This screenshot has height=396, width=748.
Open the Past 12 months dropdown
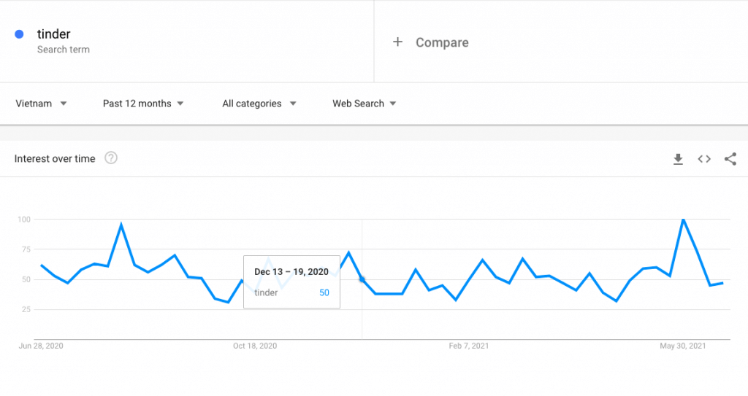coord(143,104)
